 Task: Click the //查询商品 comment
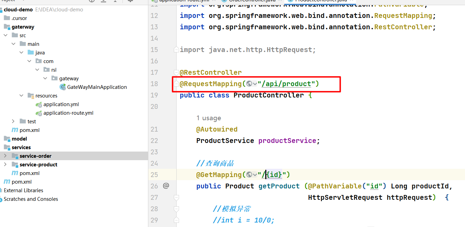tap(215, 163)
